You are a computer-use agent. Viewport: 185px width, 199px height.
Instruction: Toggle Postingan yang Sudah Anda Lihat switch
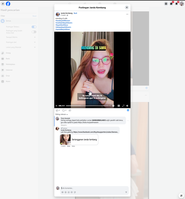click(x=34, y=32)
